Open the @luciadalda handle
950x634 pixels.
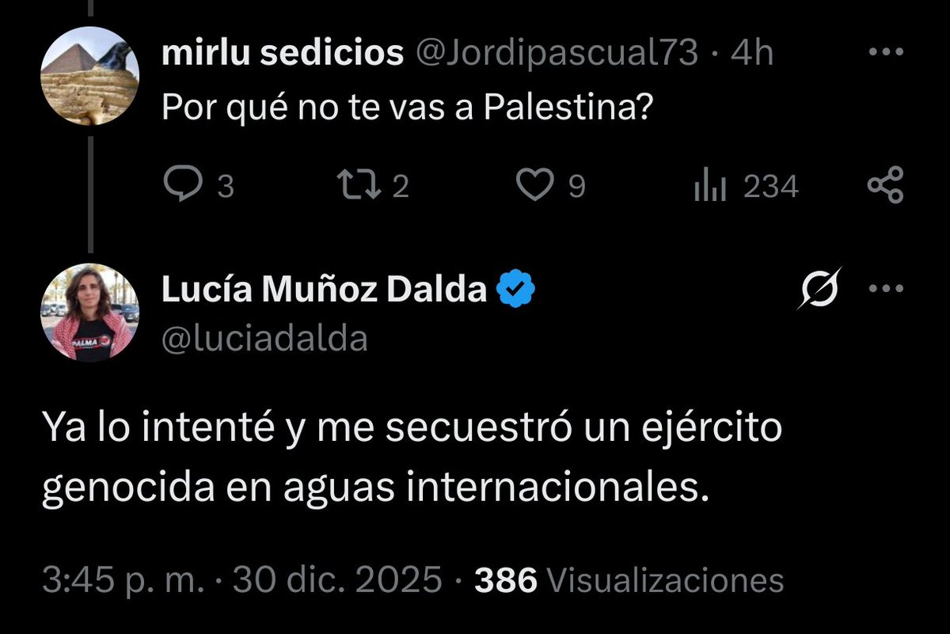(x=264, y=338)
